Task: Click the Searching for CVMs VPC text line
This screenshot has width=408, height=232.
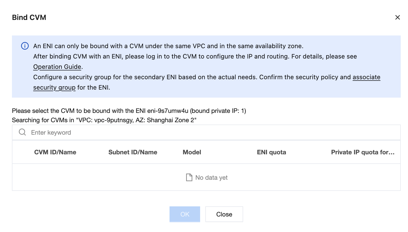Action: pos(104,120)
